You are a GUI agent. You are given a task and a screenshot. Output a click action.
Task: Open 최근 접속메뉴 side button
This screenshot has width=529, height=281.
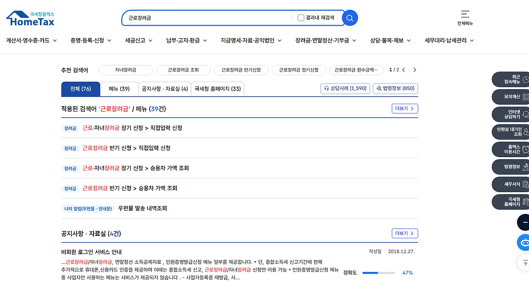pos(510,79)
